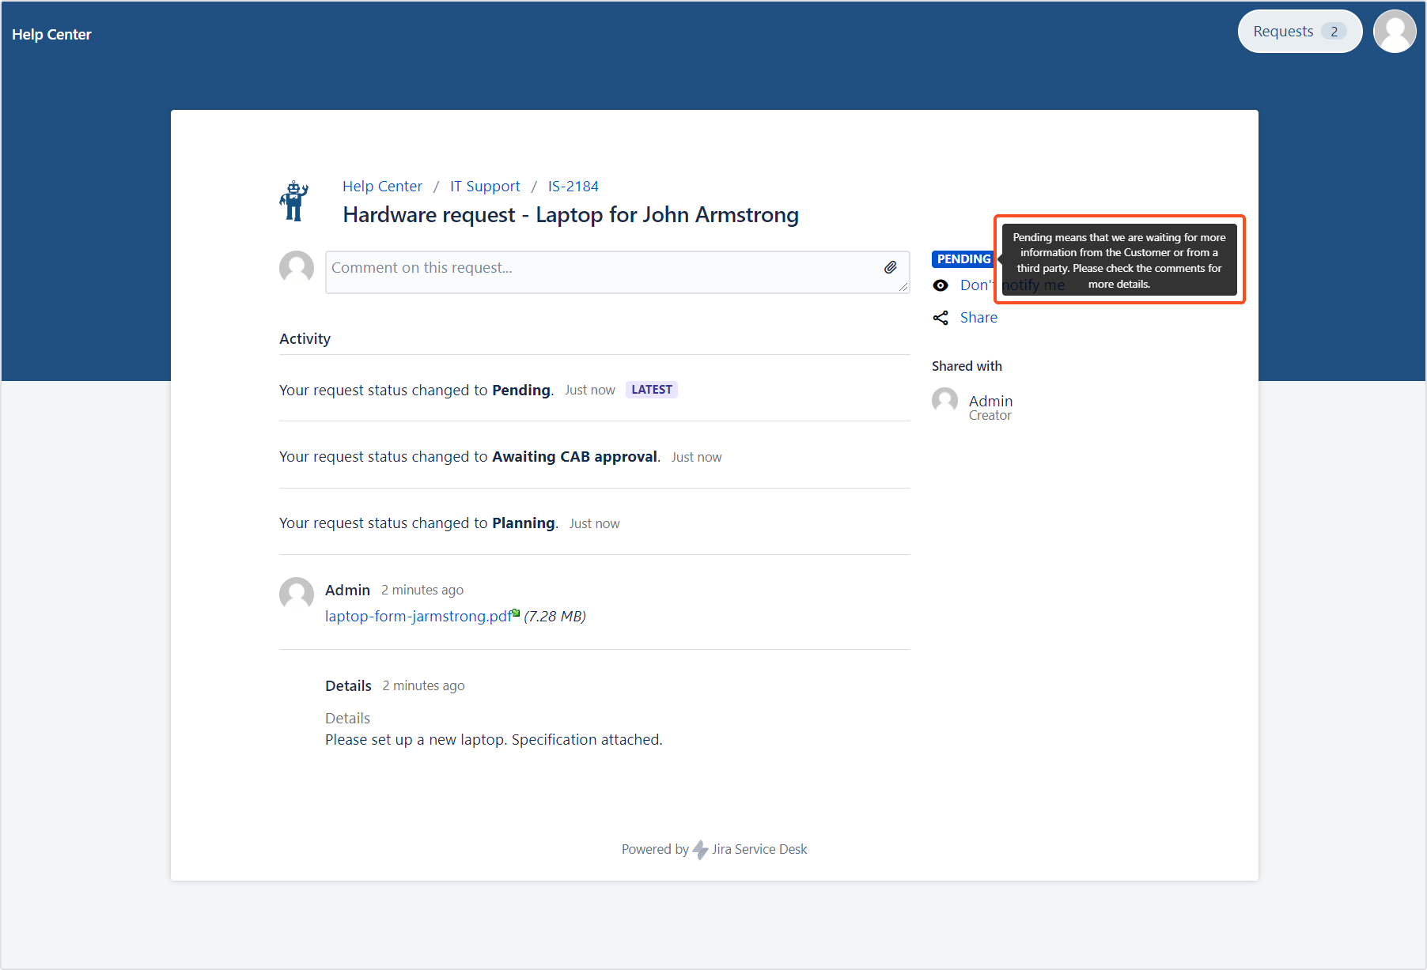This screenshot has height=970, width=1427.
Task: Share the request using the Share link
Action: [978, 317]
